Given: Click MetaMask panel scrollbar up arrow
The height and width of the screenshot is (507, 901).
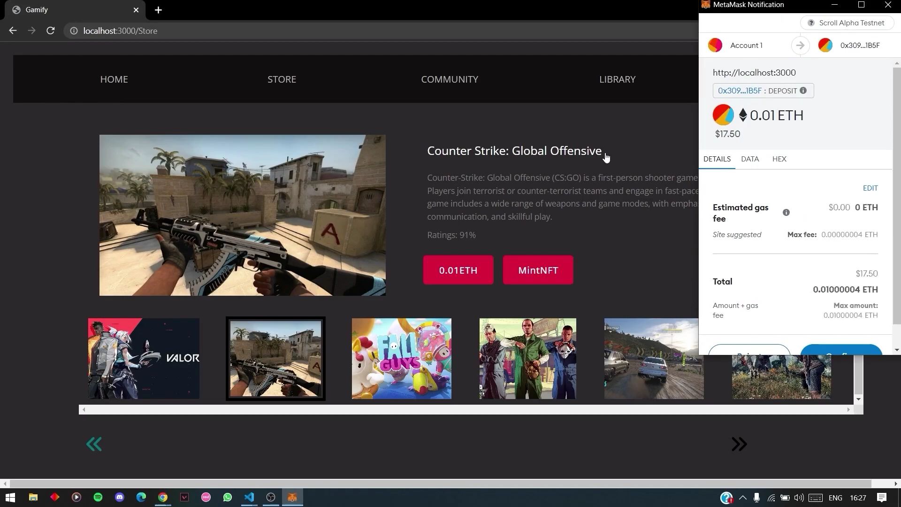Looking at the screenshot, I should (x=897, y=63).
